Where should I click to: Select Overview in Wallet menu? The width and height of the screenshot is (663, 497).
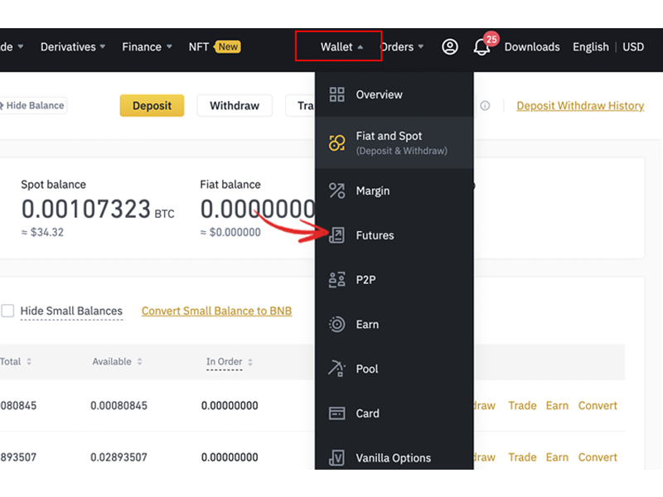click(394, 94)
